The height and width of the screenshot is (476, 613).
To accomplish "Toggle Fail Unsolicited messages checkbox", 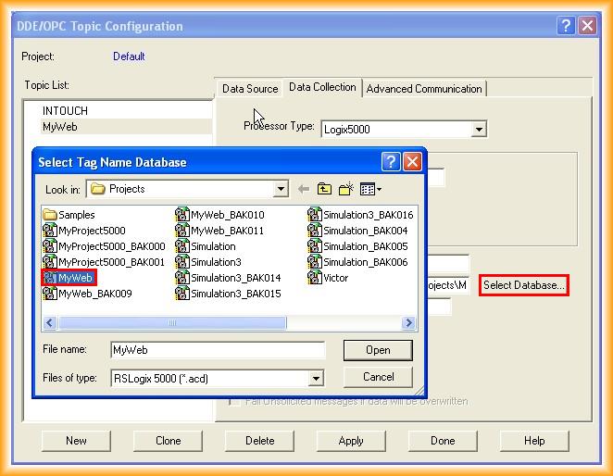I will click(x=235, y=402).
